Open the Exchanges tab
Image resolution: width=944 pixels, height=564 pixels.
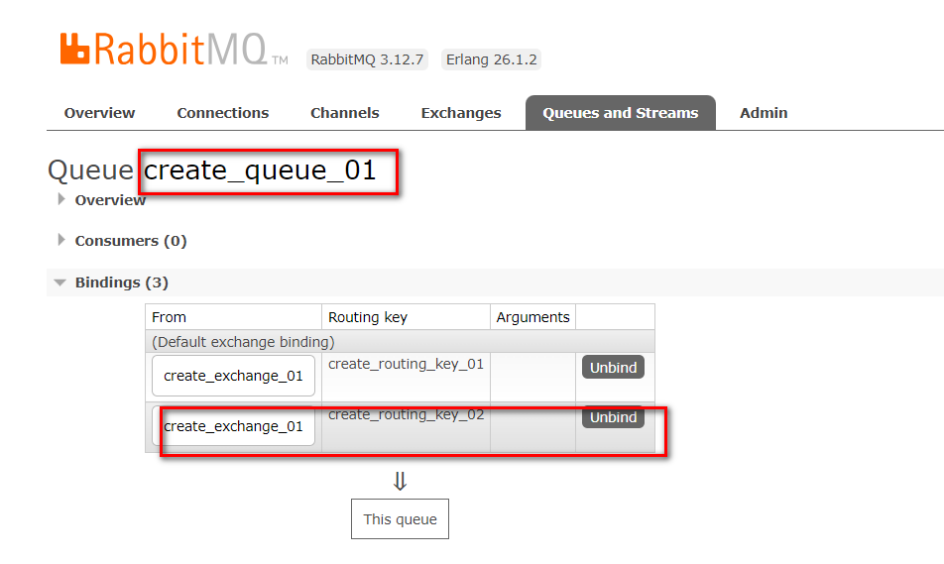[x=461, y=113]
